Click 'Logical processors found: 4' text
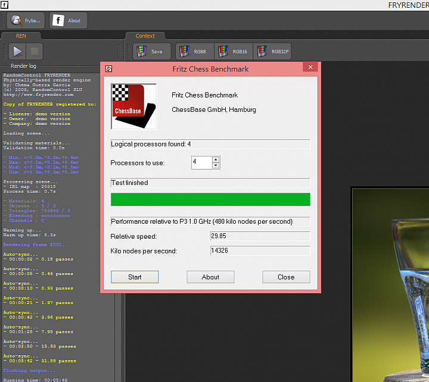This screenshot has width=429, height=382. [151, 144]
